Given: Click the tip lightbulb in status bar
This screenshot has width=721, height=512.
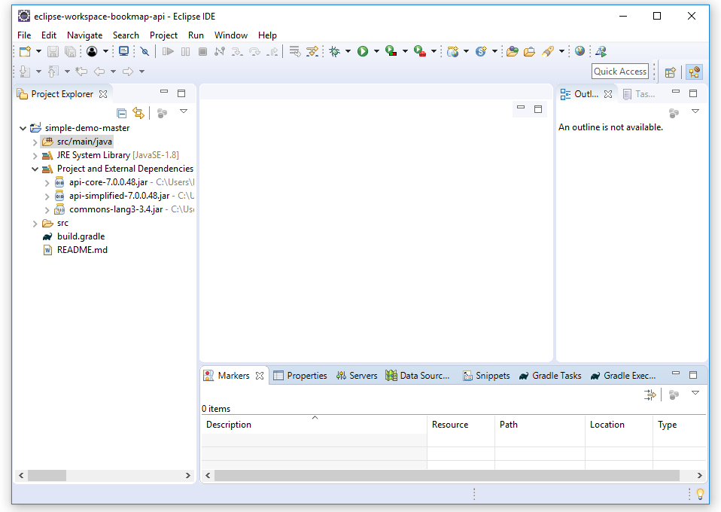Looking at the screenshot, I should point(700,494).
